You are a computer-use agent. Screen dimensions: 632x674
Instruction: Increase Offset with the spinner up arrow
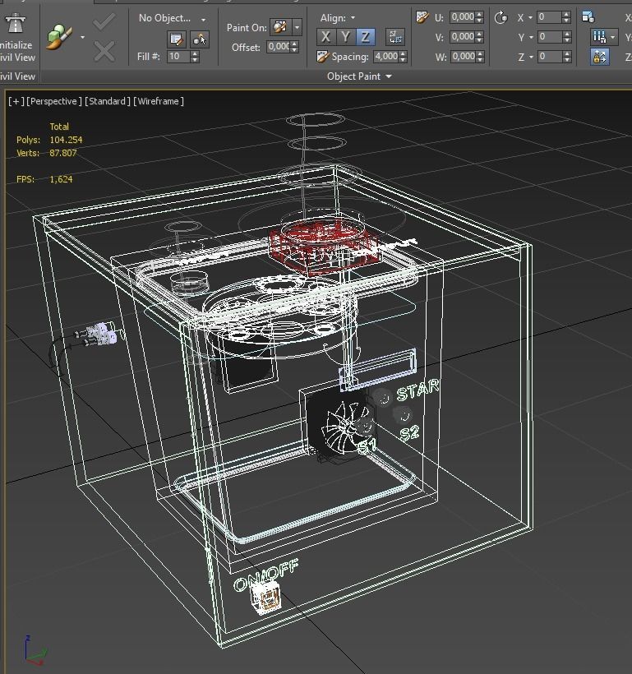coord(294,44)
